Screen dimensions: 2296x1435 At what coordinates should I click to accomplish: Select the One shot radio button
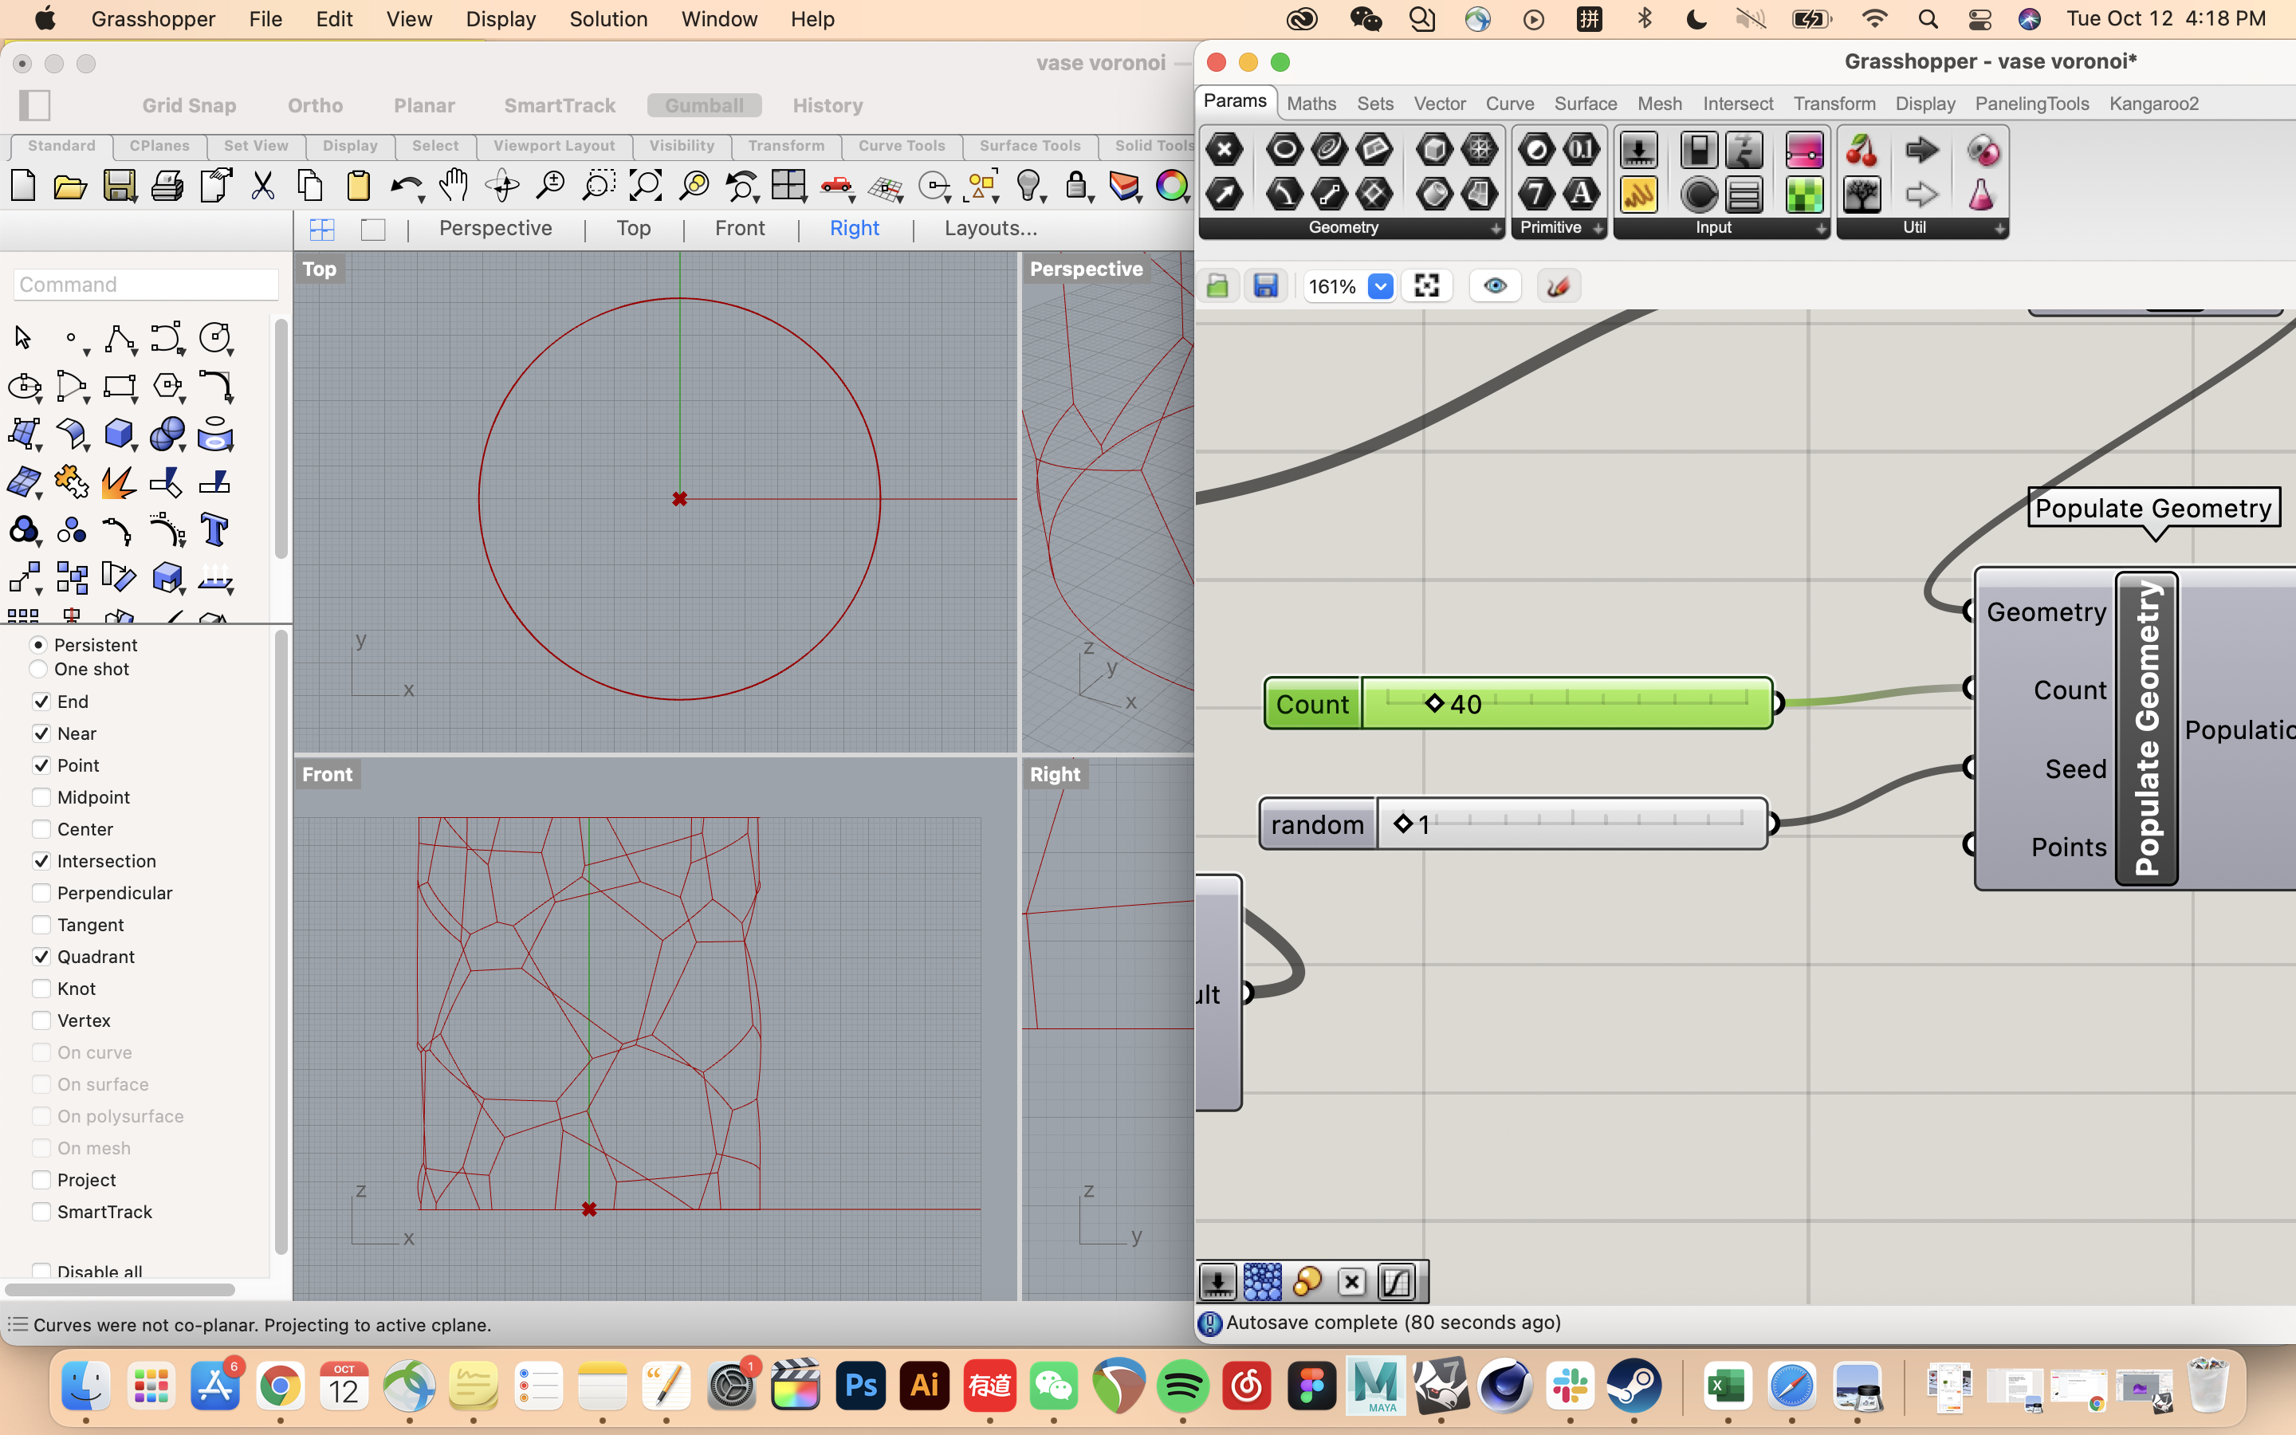tap(39, 669)
